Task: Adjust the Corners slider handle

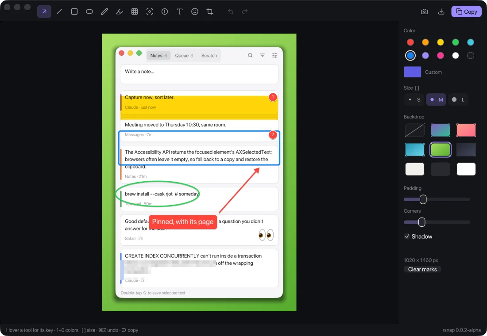Action: [x=421, y=222]
